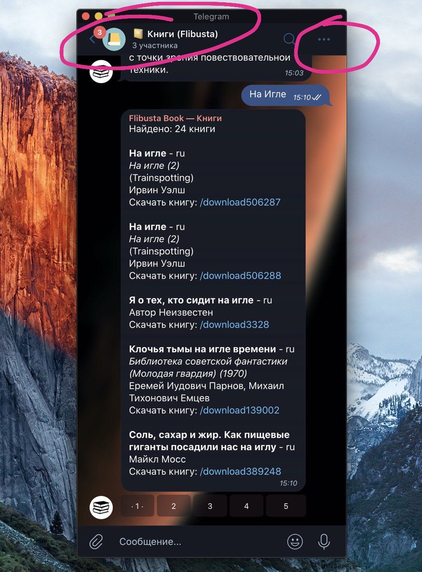Screen dimensions: 422x572
Task: Click the bot avatar beside the 15:03 message
Action: point(101,71)
